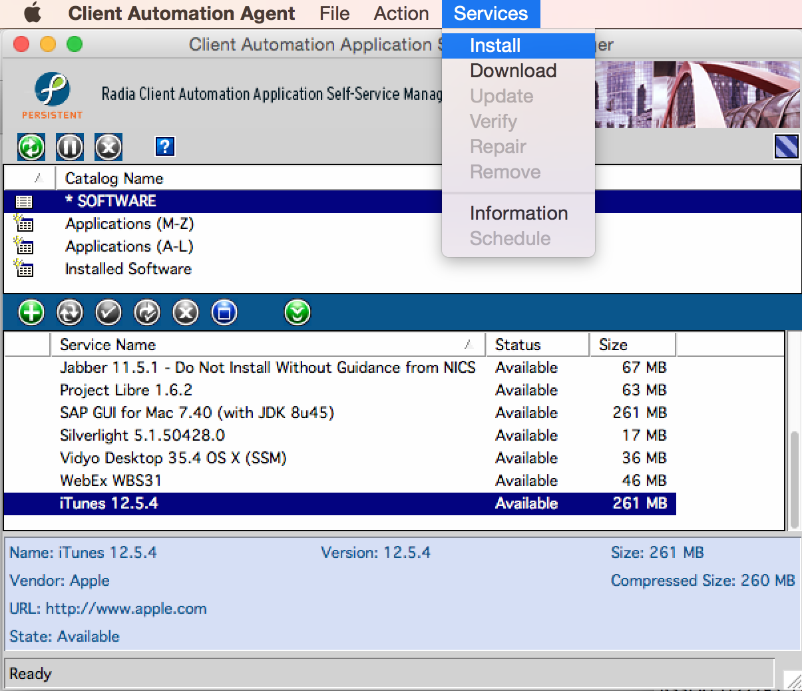Choose Download from the Services menu
Image resolution: width=802 pixels, height=691 pixels.
coord(518,71)
